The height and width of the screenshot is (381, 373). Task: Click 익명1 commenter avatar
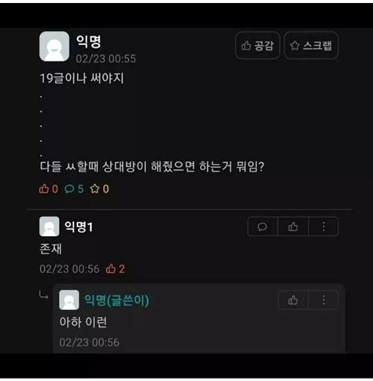(50, 227)
